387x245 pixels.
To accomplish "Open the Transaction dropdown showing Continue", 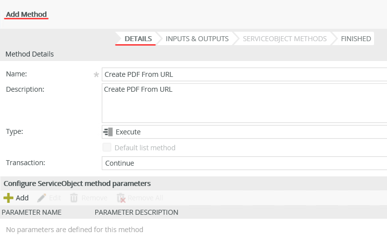I will (x=244, y=163).
